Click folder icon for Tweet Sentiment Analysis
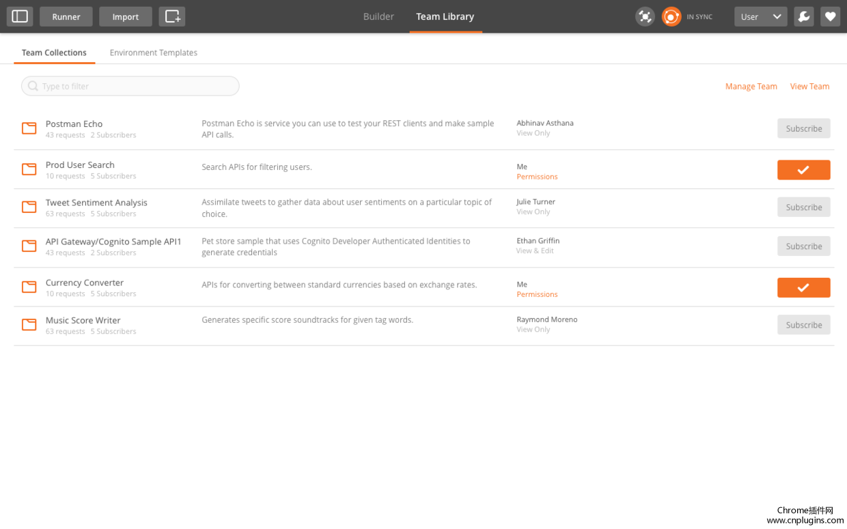 (29, 207)
